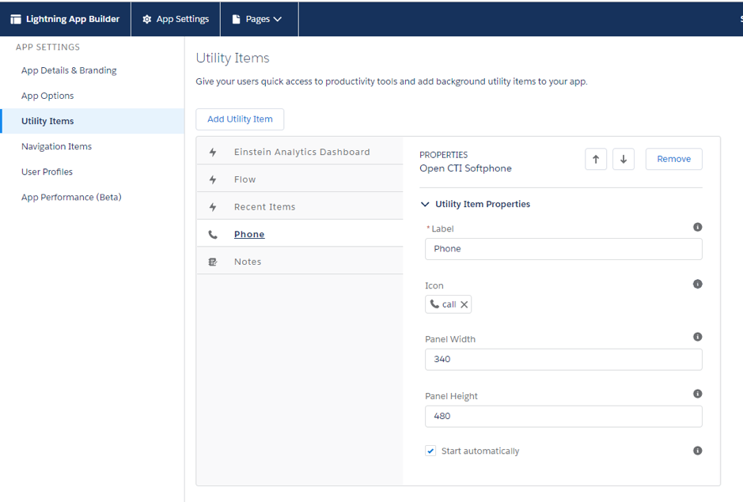Show info tooltip for Panel Height
Screen dimensions: 743x502
pyautogui.click(x=698, y=394)
